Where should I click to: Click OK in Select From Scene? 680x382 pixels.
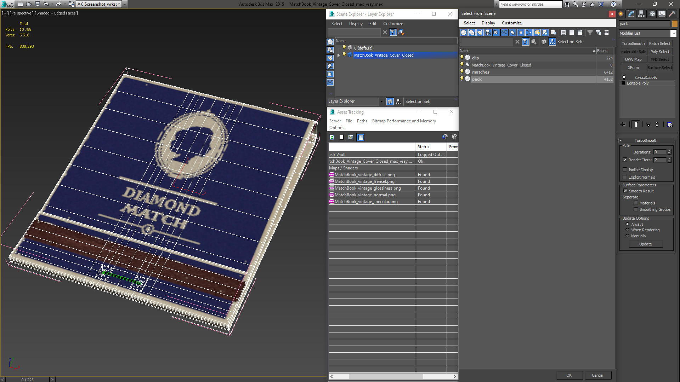(x=569, y=375)
